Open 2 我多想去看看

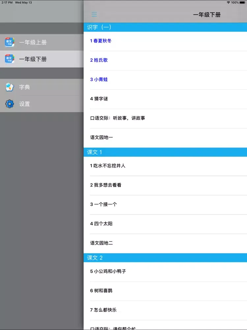[x=165, y=185]
